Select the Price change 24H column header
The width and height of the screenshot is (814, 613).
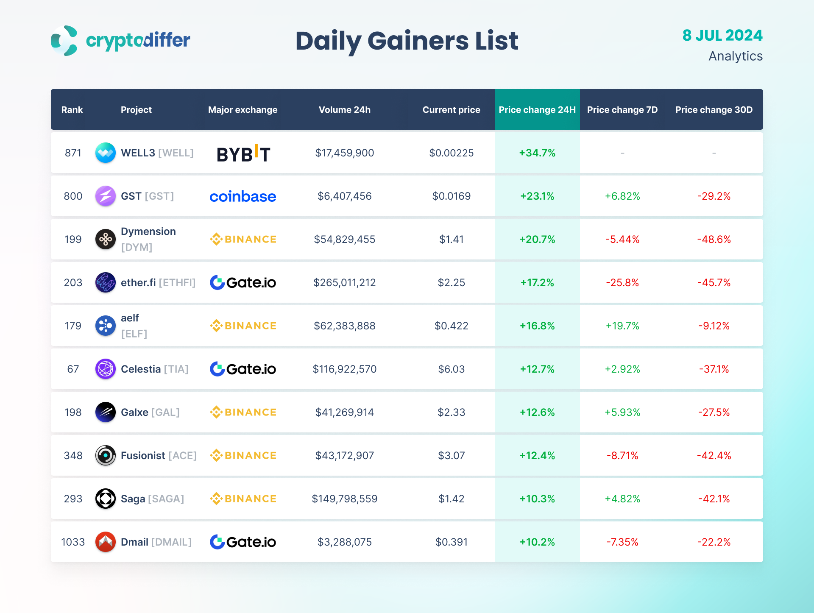point(537,110)
